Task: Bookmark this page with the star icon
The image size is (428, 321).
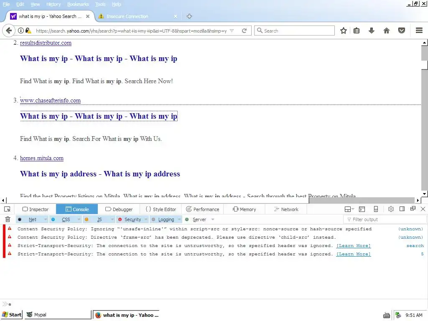Action: click(x=344, y=31)
